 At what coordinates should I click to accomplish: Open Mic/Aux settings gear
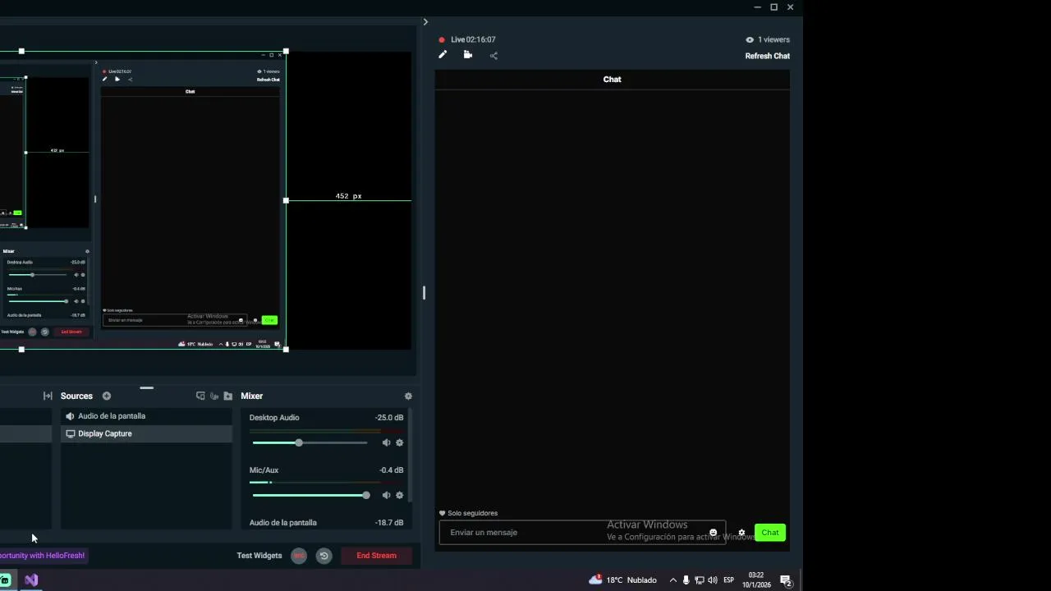click(400, 495)
